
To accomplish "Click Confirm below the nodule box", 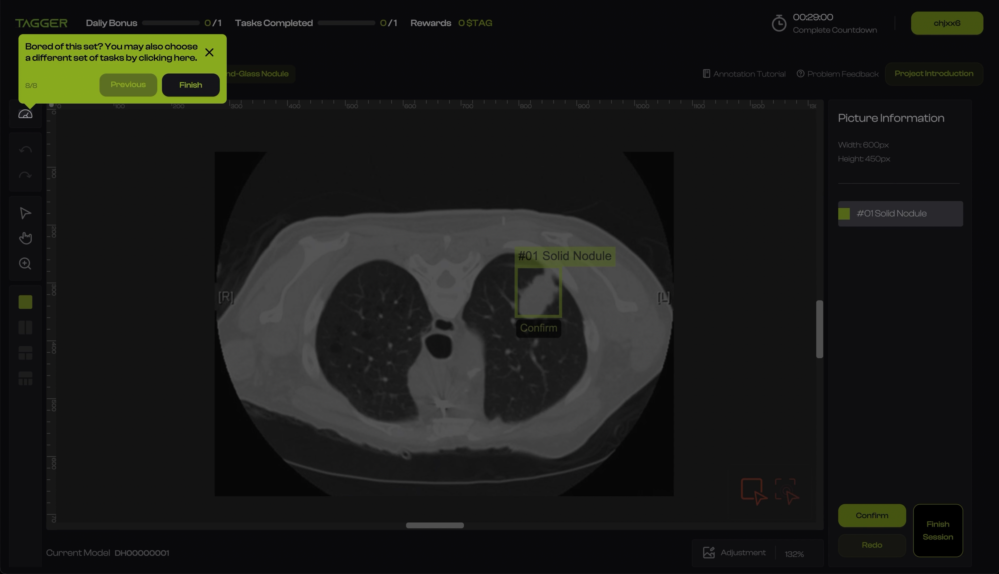I will 538,328.
